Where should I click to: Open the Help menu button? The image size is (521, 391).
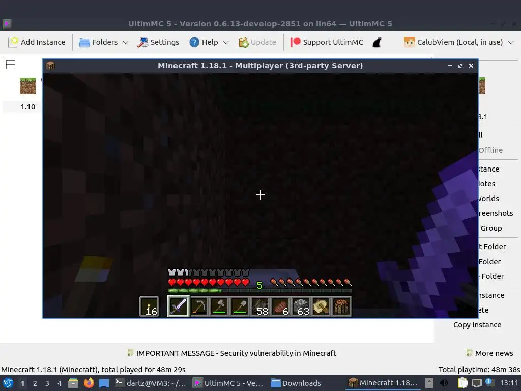point(209,42)
